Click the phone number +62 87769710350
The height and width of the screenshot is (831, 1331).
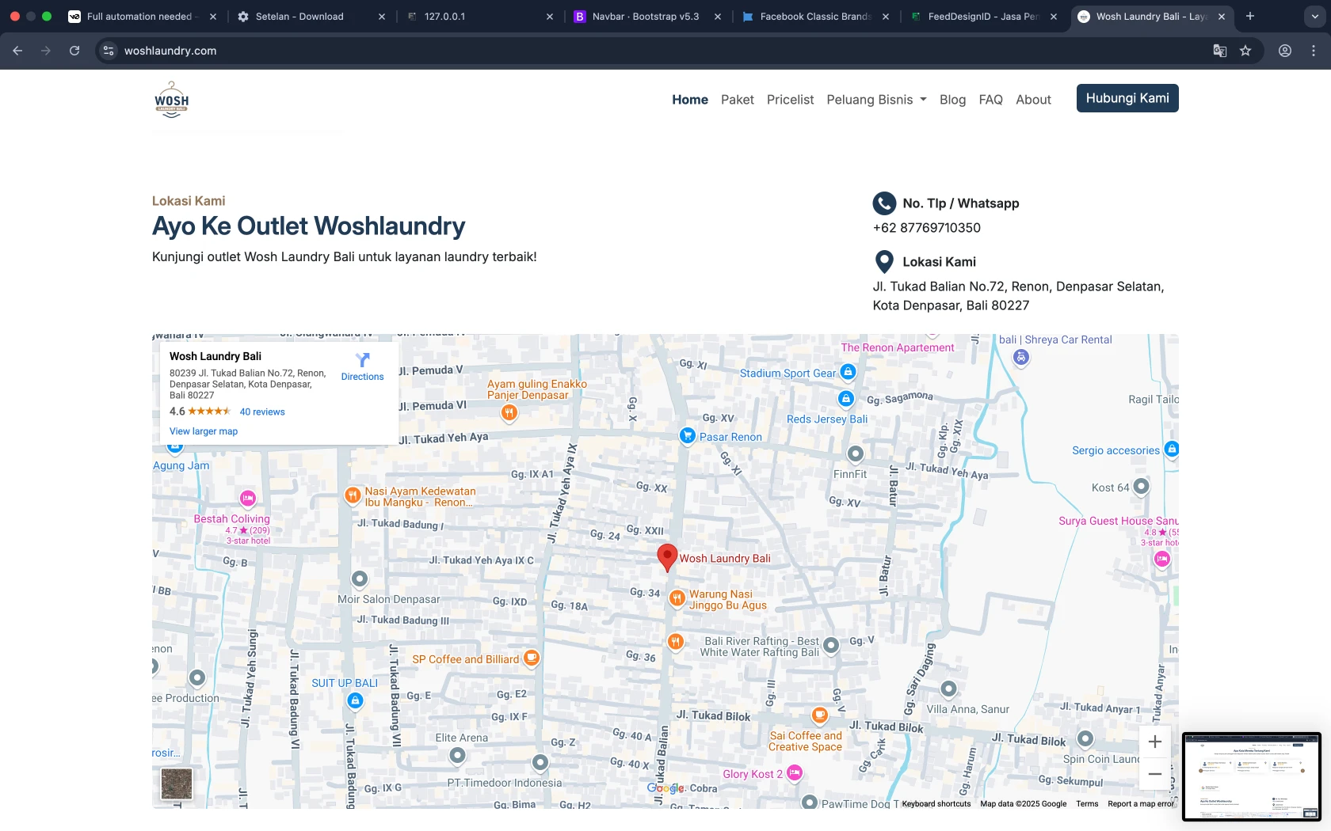927,228
